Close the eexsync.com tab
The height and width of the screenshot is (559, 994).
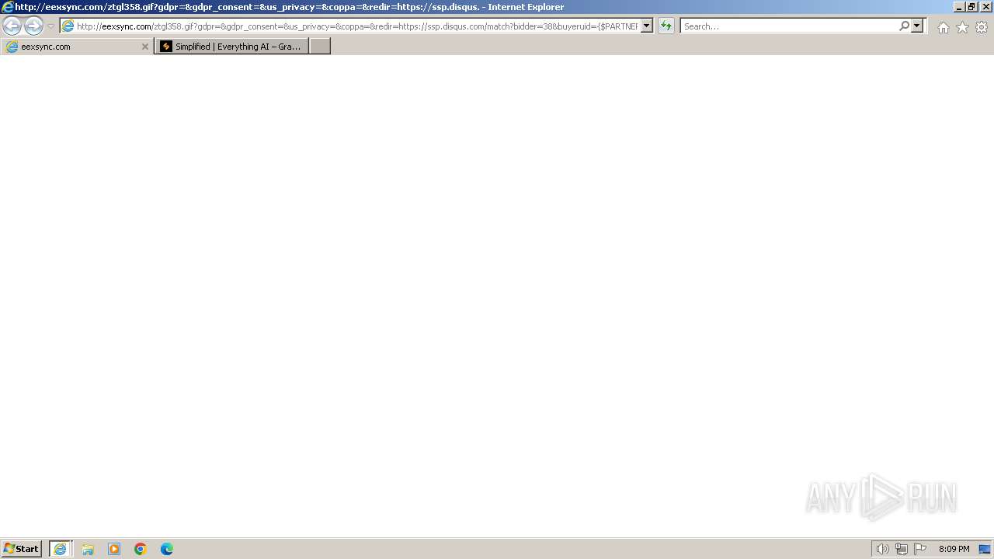point(144,47)
